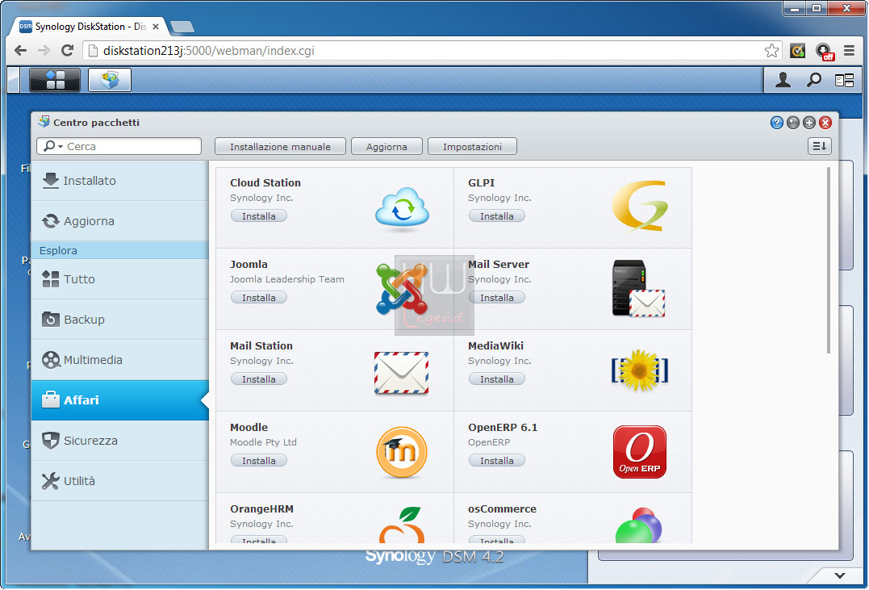This screenshot has height=590, width=869.
Task: Click the GLPI logo icon
Action: [640, 206]
